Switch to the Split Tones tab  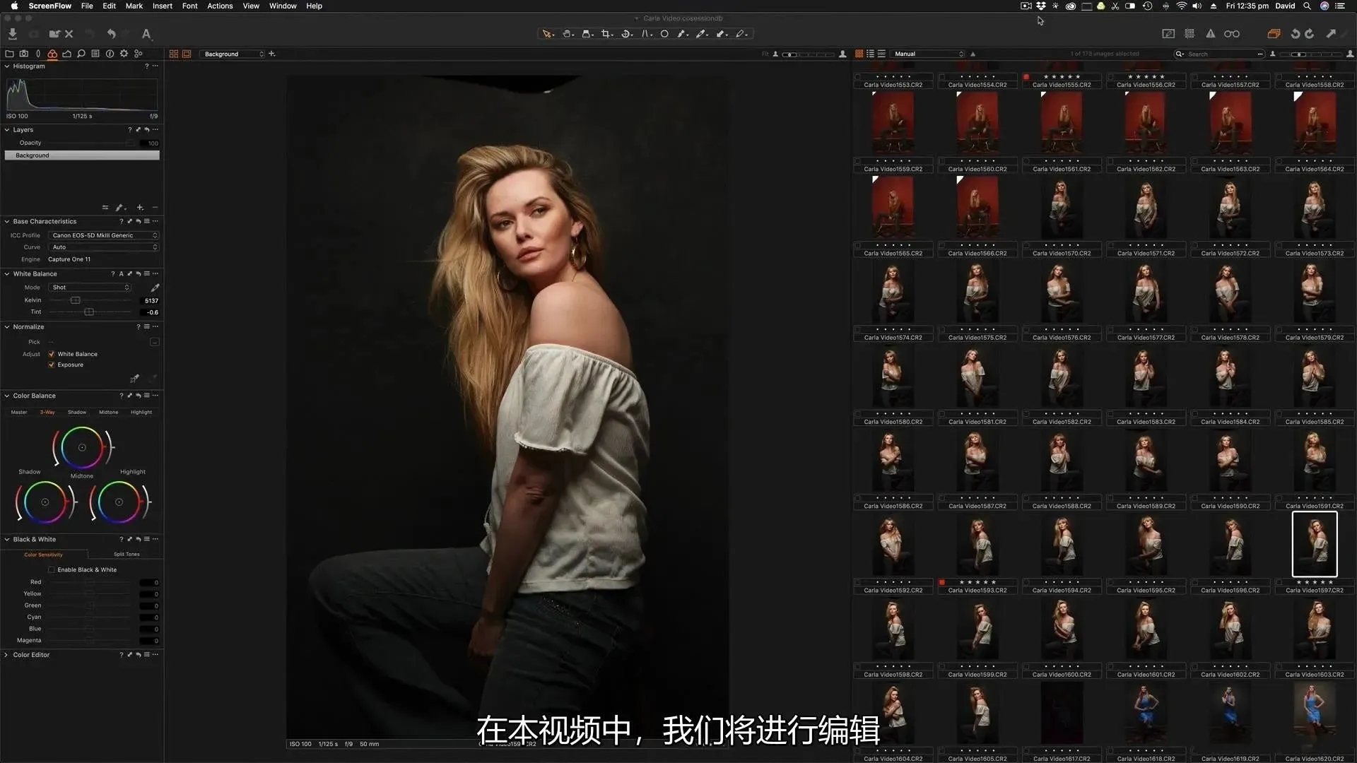(x=127, y=555)
